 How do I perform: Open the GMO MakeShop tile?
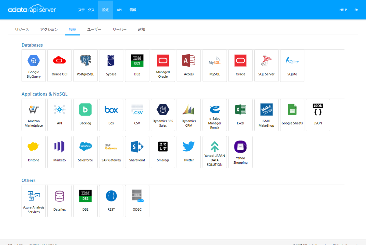[x=267, y=115]
